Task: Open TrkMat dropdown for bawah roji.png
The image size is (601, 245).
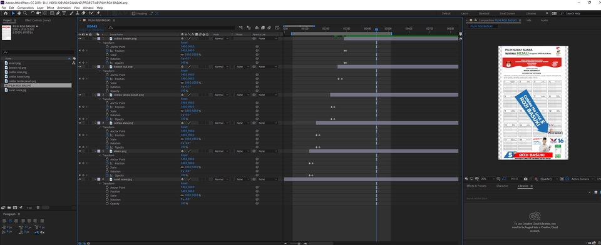Action: pos(242,67)
